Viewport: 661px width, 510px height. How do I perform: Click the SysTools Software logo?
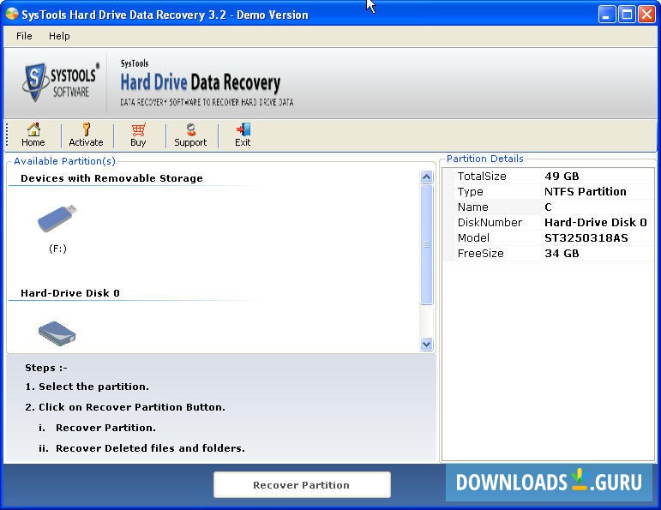pos(61,82)
